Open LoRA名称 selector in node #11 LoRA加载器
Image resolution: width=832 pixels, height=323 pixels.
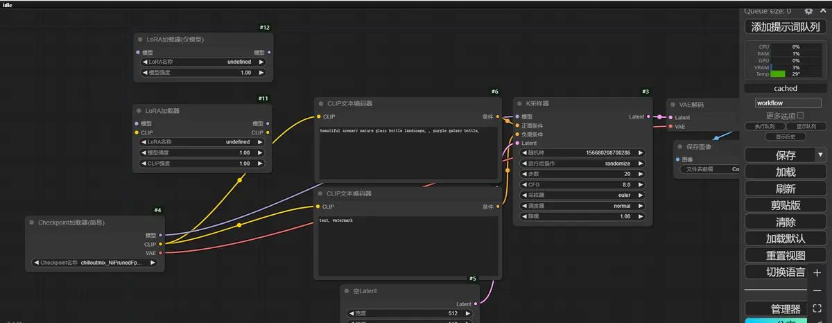[x=202, y=142]
